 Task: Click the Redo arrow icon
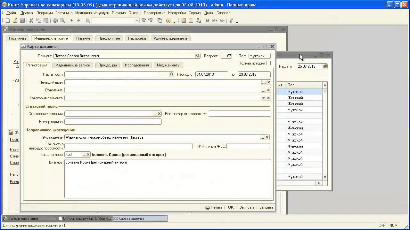pos(78,20)
